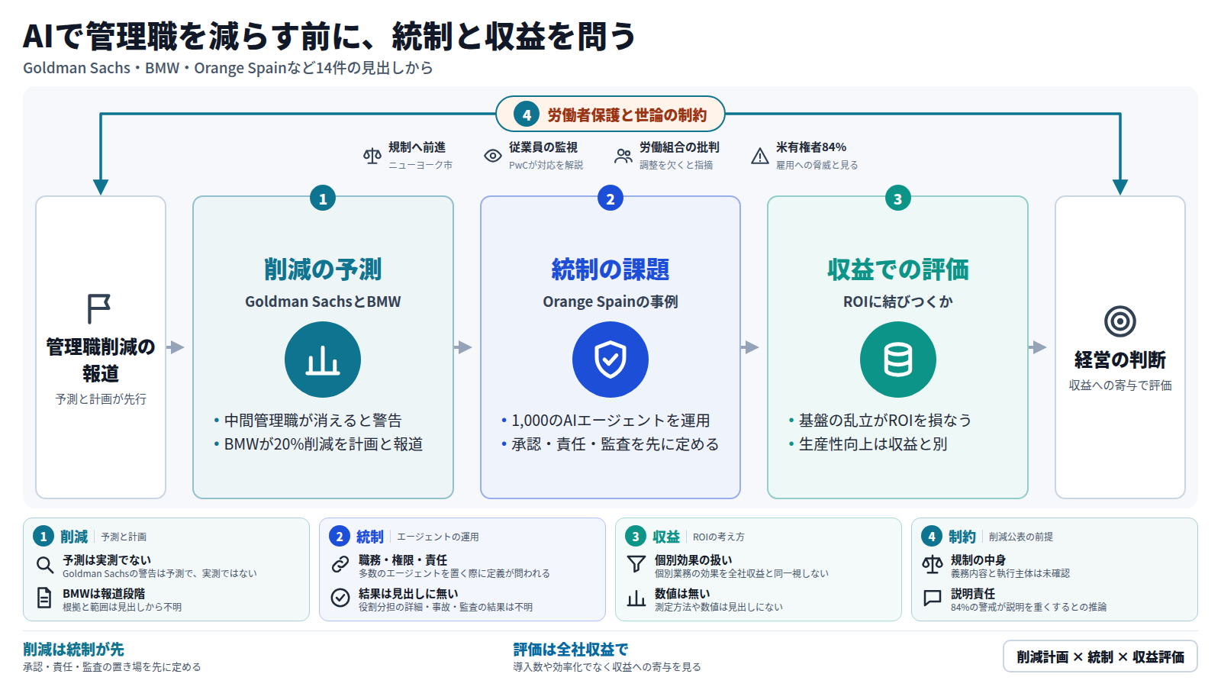Viewport: 1221px width, 687px height.
Task: Click the Orange Spainの事例 subtitle
Action: tap(610, 302)
